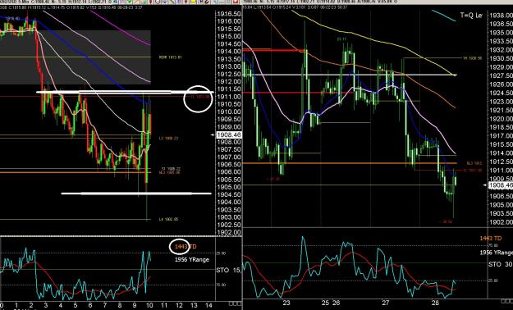This screenshot has height=310, width=513.
Task: Click date 23 on right chart date axis
Action: (286, 303)
